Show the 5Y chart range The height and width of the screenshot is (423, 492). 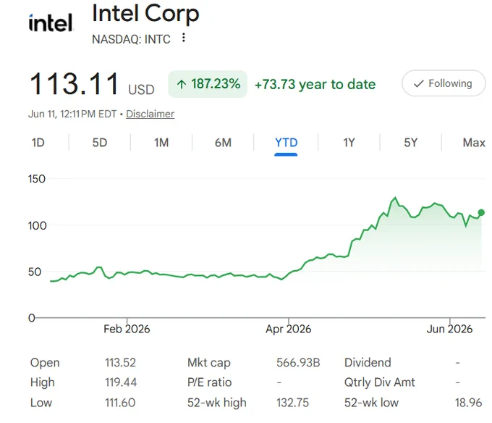point(410,143)
